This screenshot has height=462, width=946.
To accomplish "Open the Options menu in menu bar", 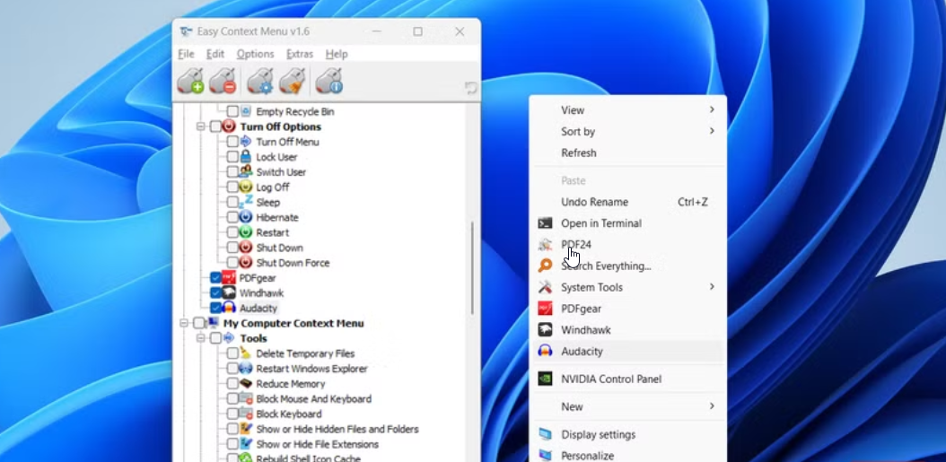I will (x=255, y=54).
